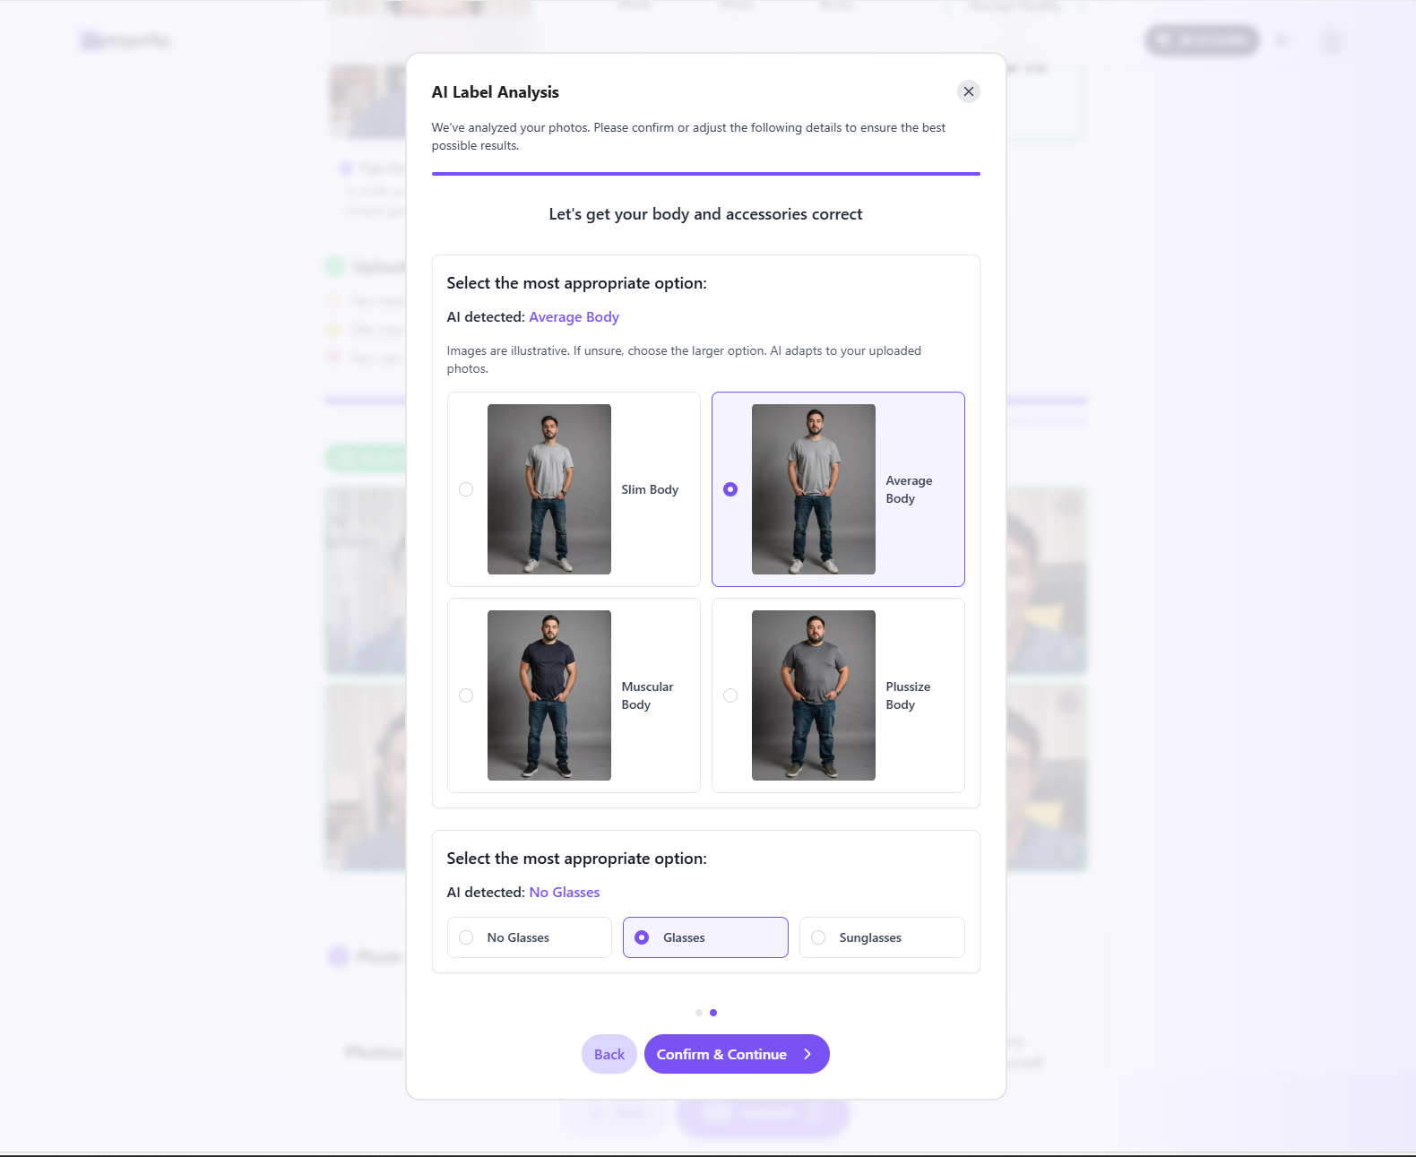
Task: Click Confirm & Continue button
Action: pyautogui.click(x=737, y=1054)
